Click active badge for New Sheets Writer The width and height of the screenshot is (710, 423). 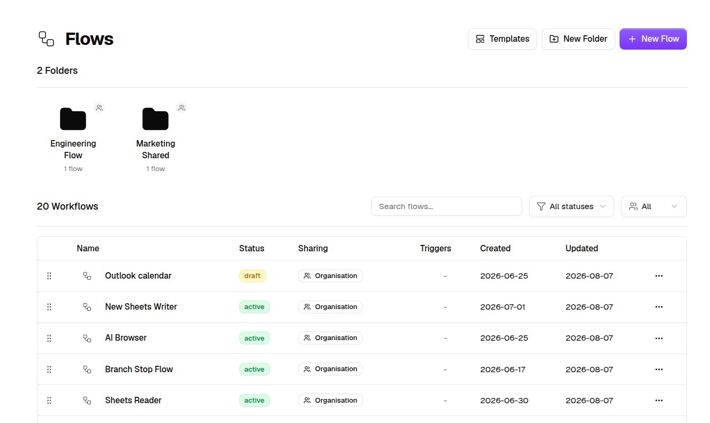click(254, 307)
